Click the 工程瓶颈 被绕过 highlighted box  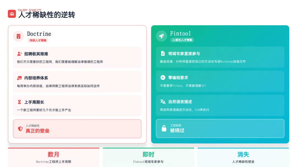pos(220,128)
